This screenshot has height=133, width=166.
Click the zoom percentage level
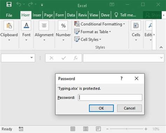[x=156, y=129]
